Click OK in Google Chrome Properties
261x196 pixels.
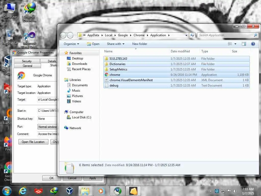[x=51, y=178]
